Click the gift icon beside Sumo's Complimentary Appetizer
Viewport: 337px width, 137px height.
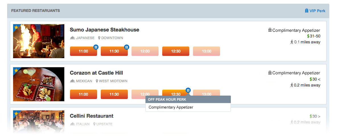click(x=270, y=30)
